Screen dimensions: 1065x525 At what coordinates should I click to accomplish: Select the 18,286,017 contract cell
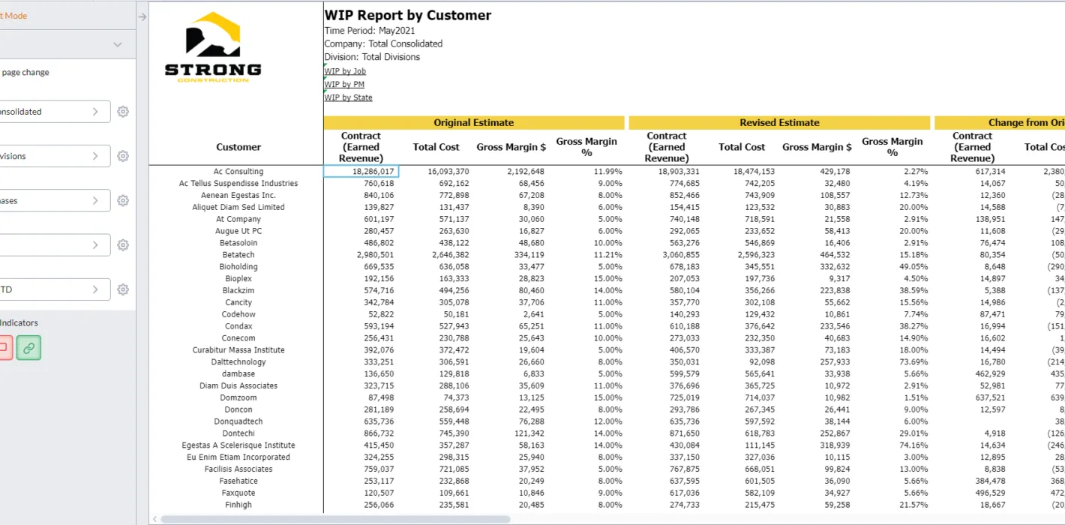click(361, 172)
